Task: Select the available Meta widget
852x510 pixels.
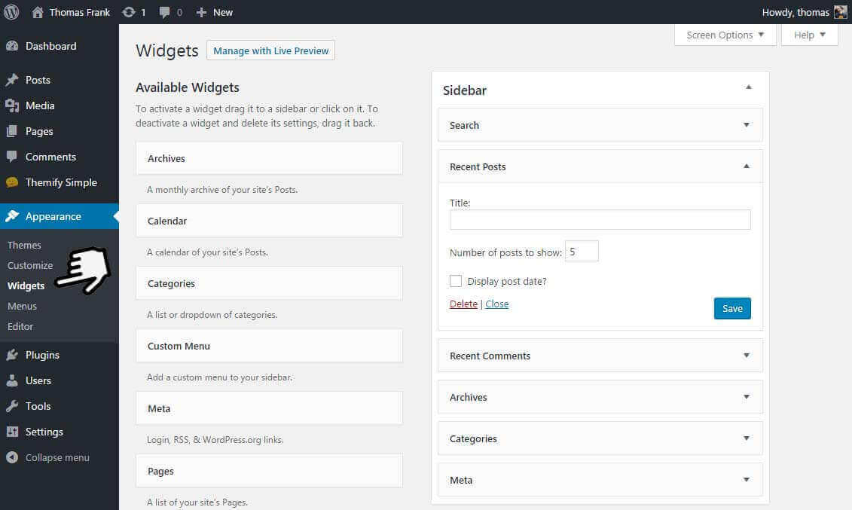Action: [x=269, y=408]
